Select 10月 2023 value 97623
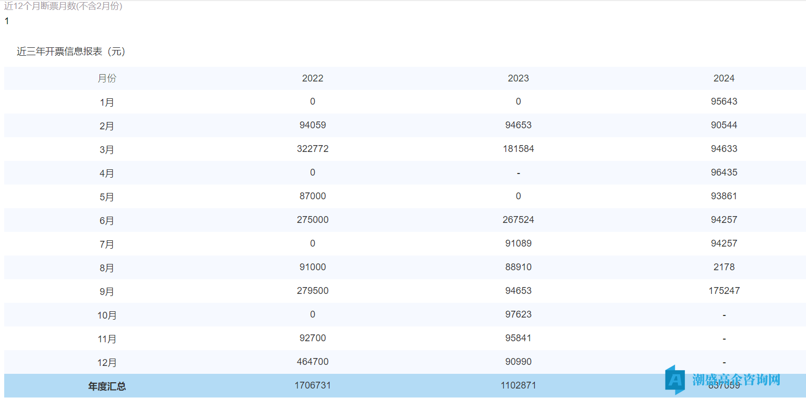Screen dimensions: 806x398 (519, 314)
